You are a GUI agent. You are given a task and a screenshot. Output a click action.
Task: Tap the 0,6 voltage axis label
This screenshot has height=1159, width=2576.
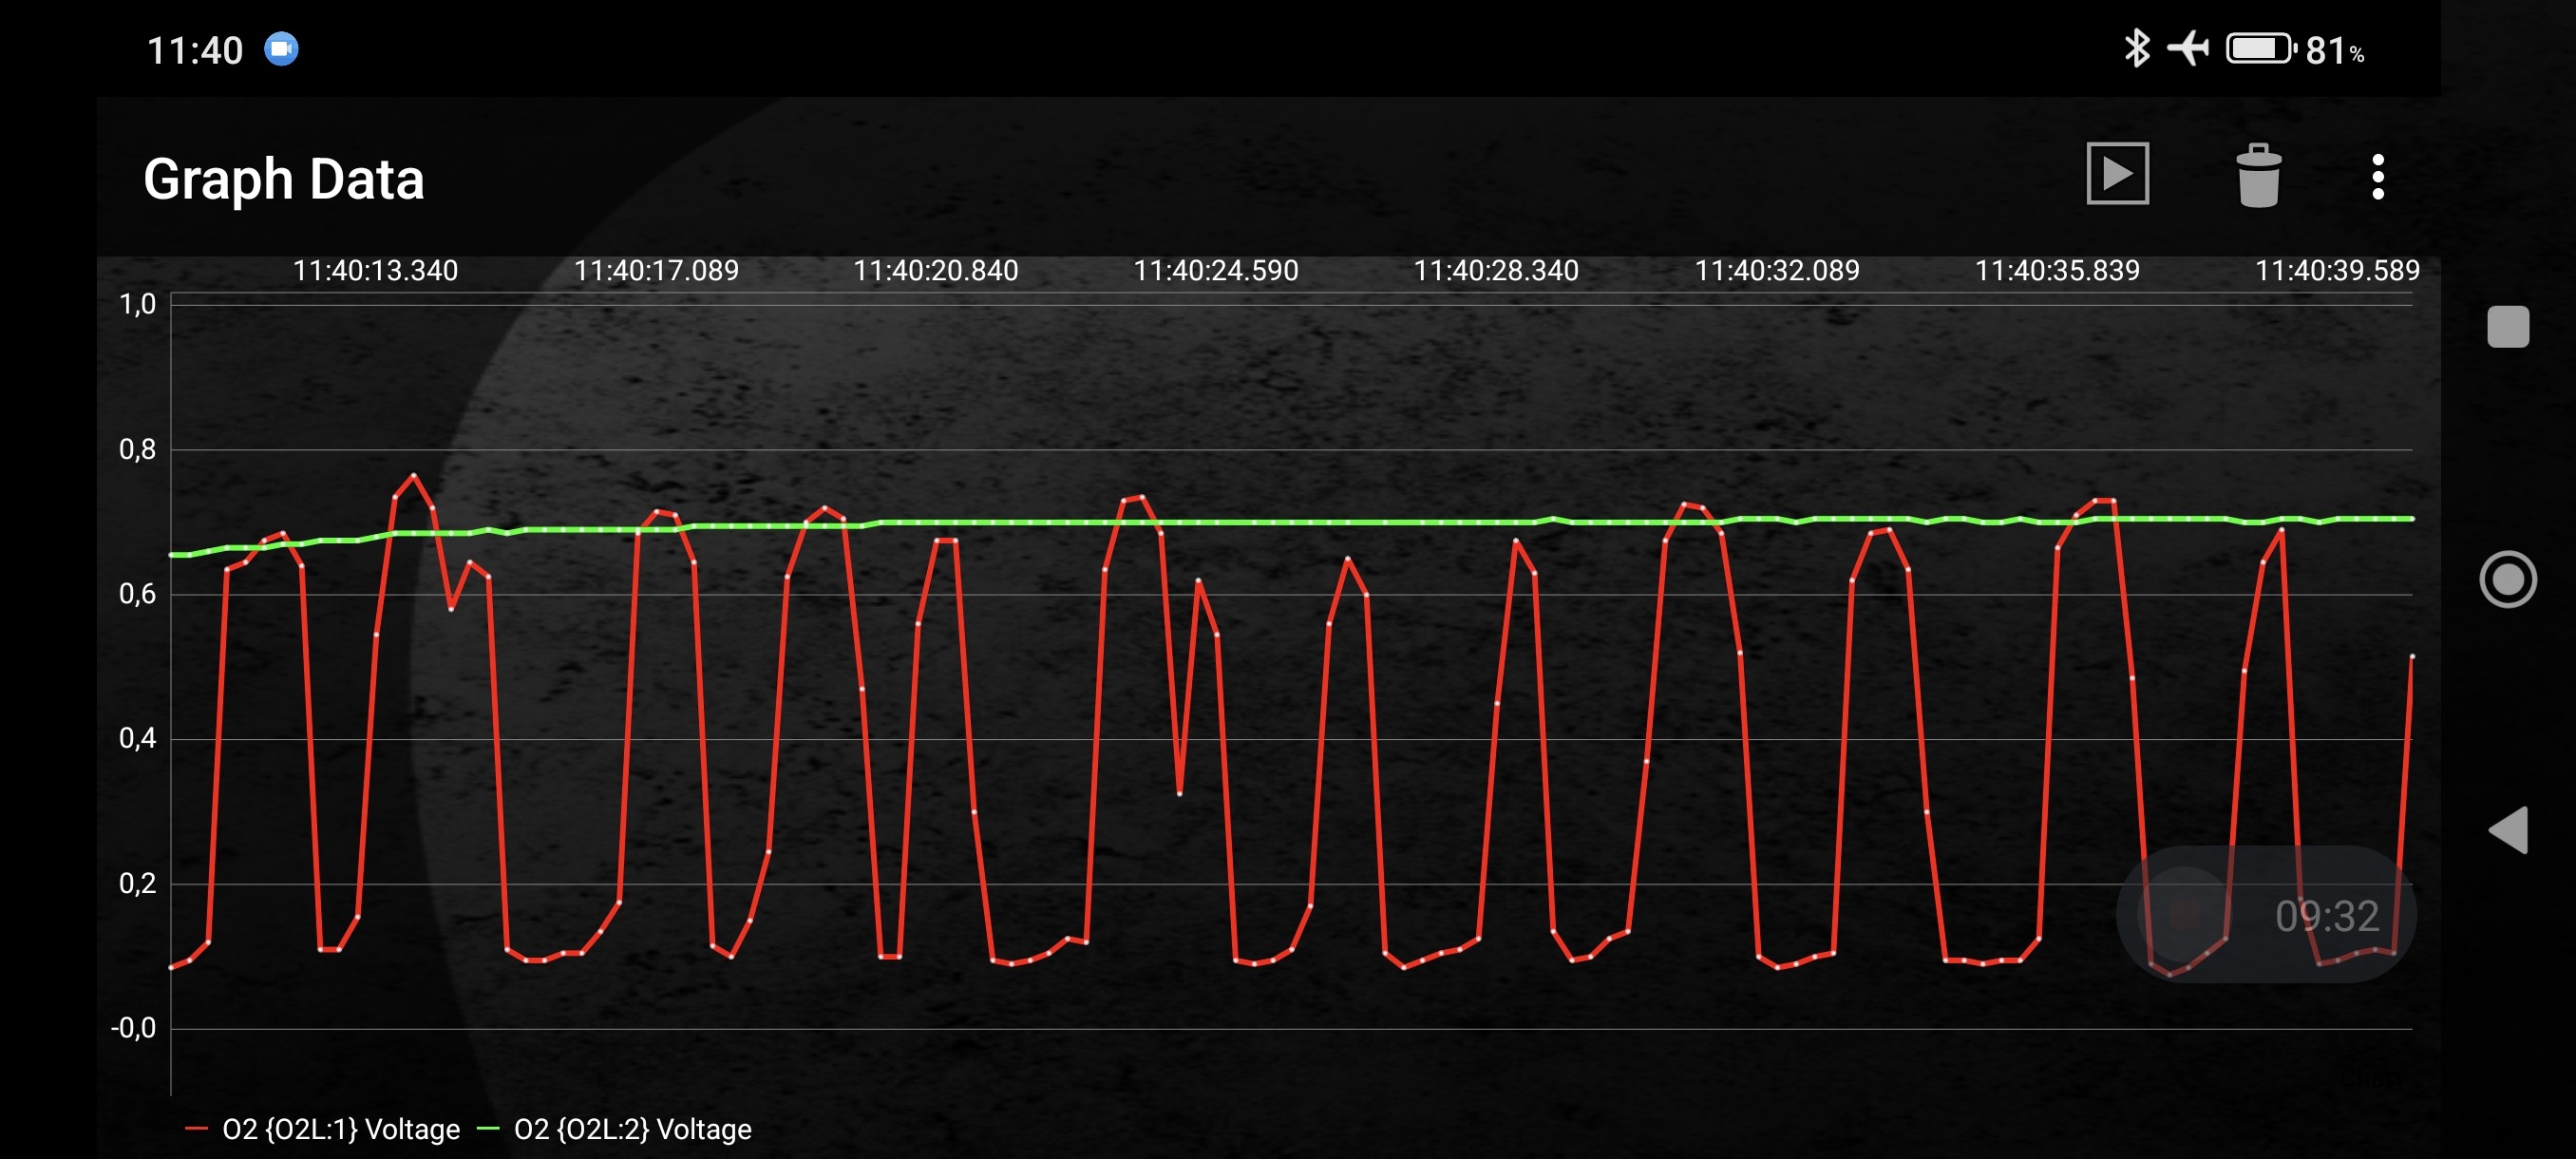(138, 594)
